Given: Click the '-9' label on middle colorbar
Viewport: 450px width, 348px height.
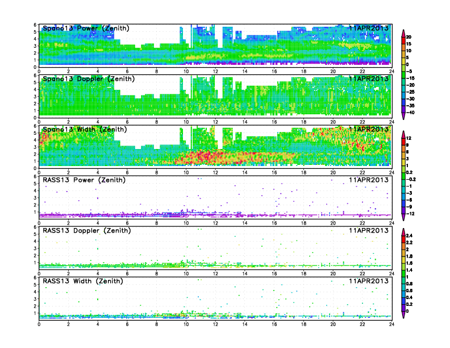Looking at the screenshot, I should click(x=409, y=207).
